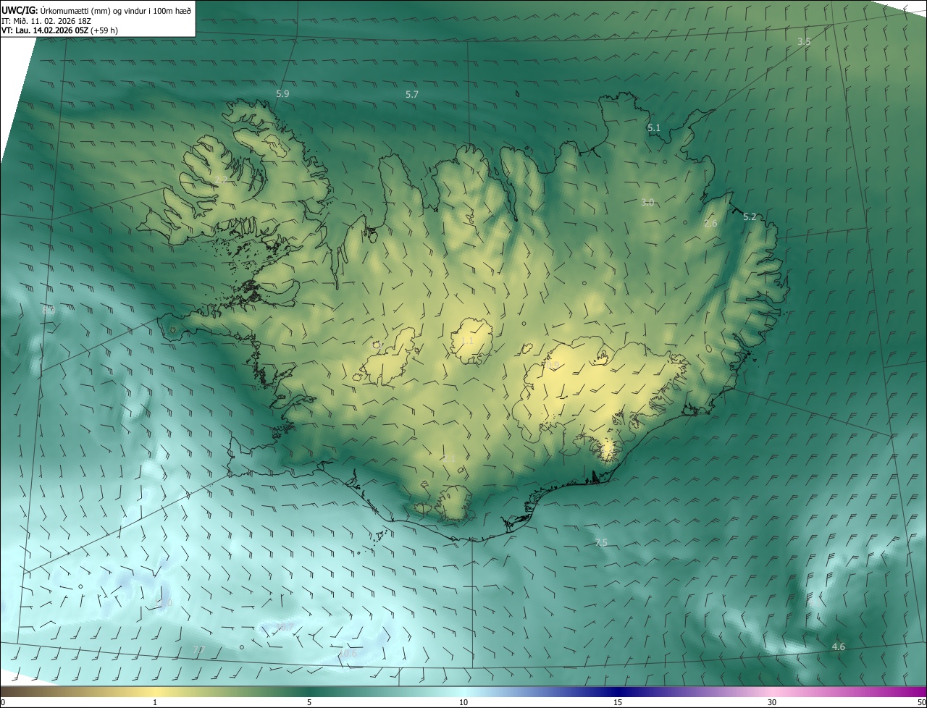This screenshot has width=927, height=708.
Task: Select the 5.7 map value label
Action: click(x=412, y=95)
